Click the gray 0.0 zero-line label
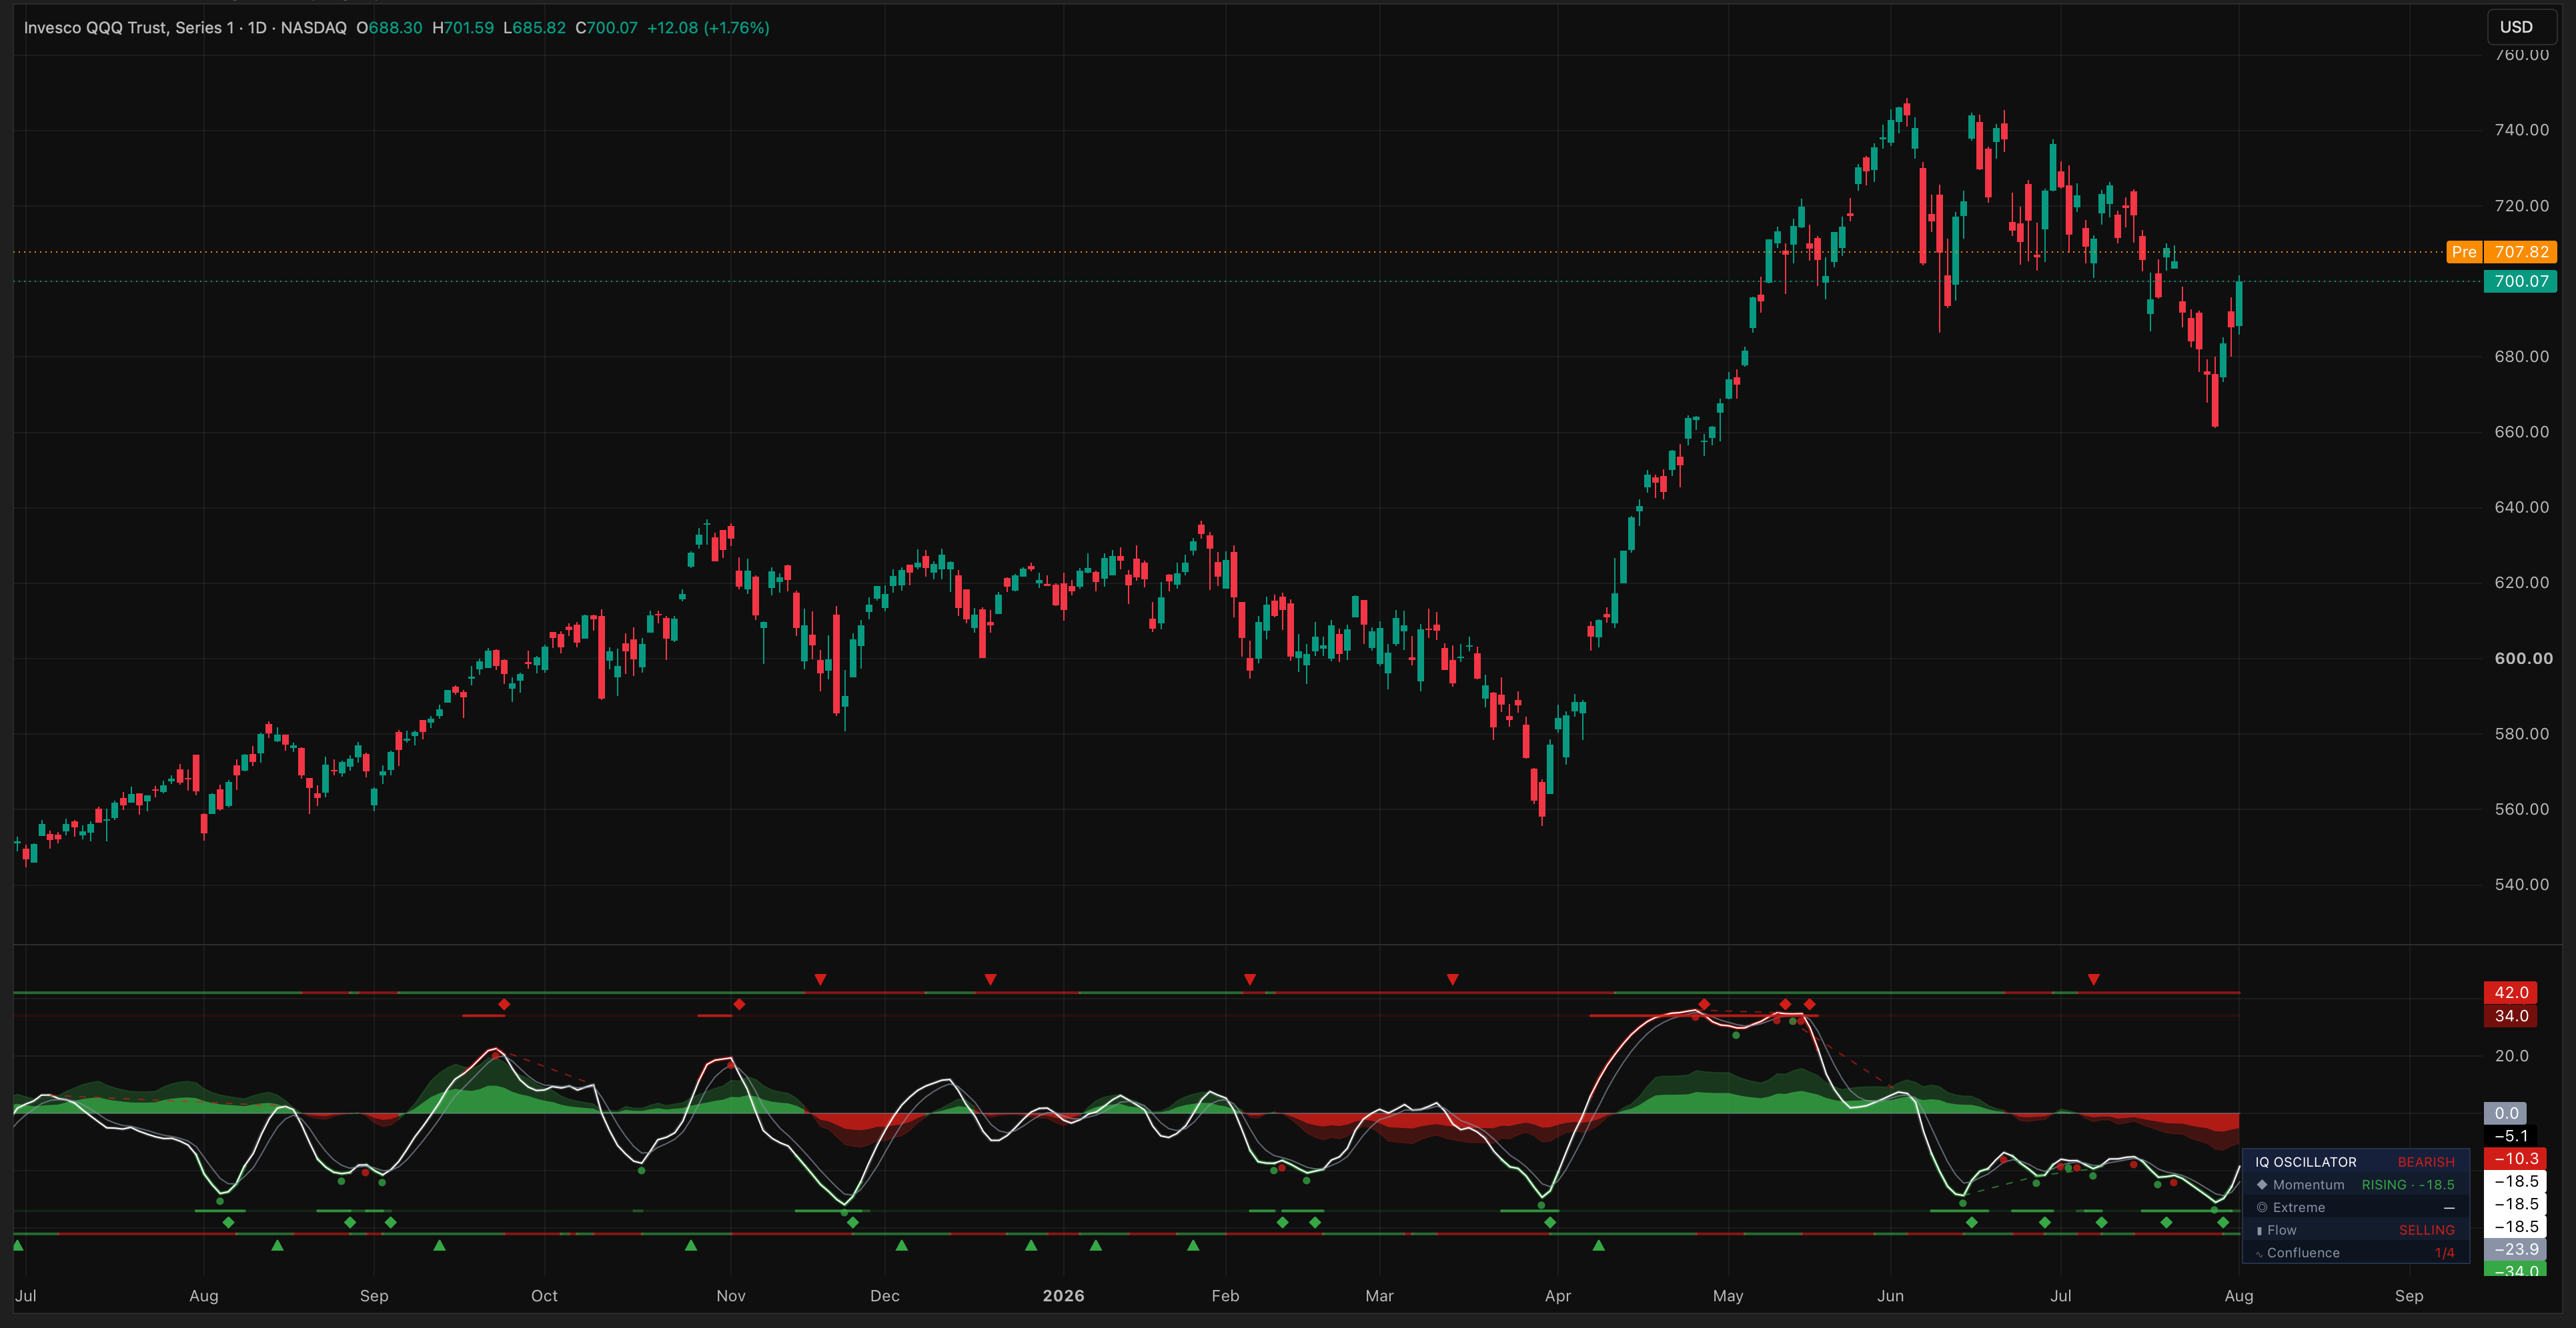Screen dimensions: 2576x1328 tap(2505, 1113)
